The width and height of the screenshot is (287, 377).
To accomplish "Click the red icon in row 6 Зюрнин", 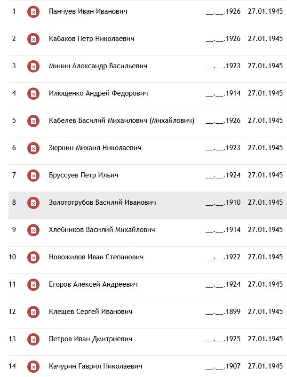I will pyautogui.click(x=33, y=148).
